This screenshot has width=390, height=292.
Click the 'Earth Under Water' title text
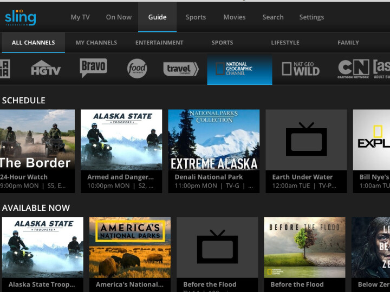pyautogui.click(x=302, y=177)
